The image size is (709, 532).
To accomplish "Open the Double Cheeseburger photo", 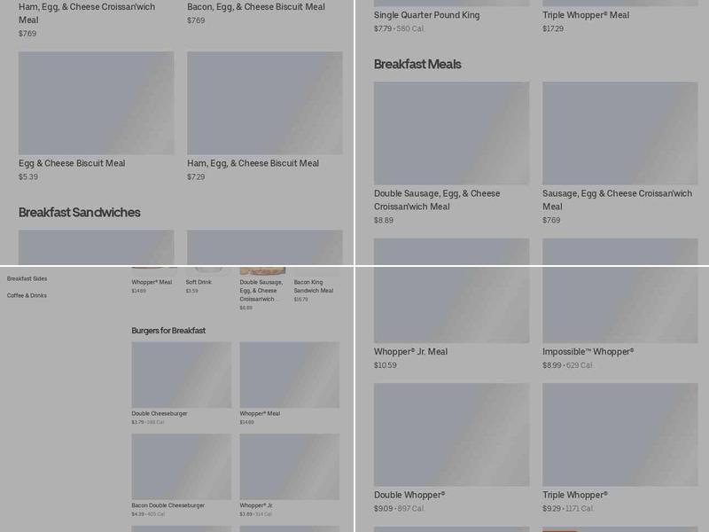I will coord(181,375).
